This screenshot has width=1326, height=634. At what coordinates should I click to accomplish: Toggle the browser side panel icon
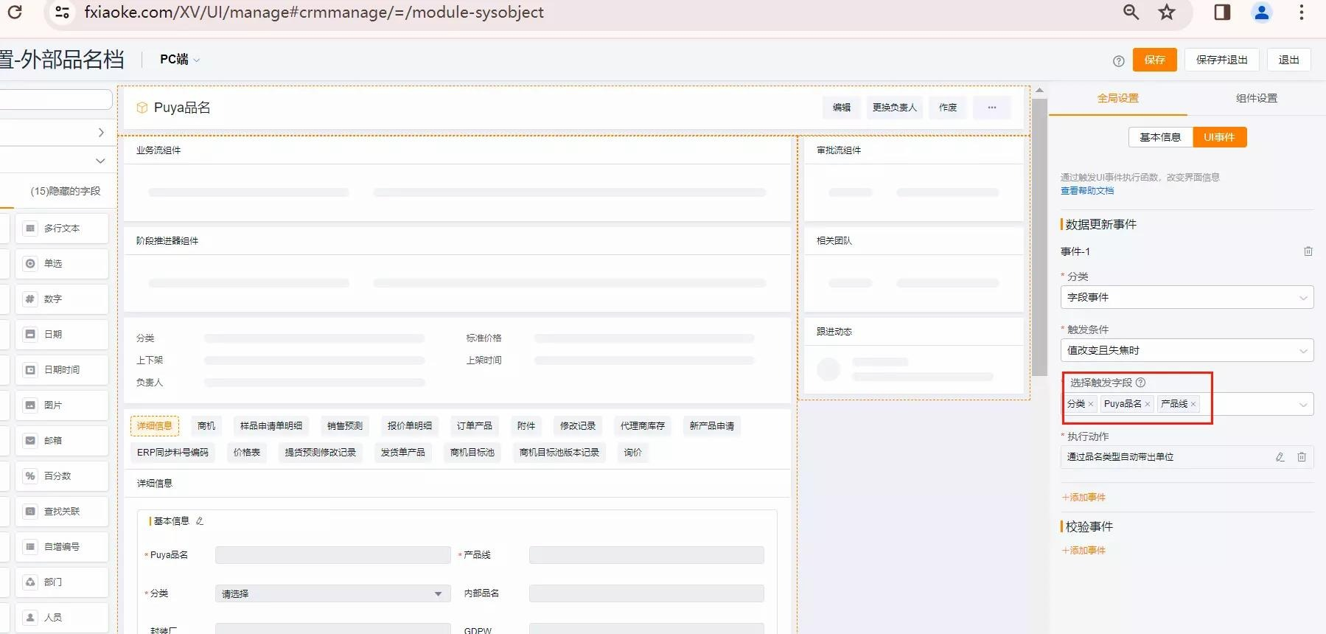click(1222, 12)
